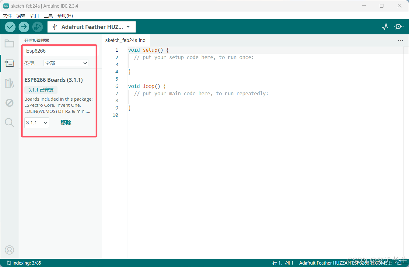Start Debugging with the debug icon
Screen dimensions: 409x267
[37, 27]
